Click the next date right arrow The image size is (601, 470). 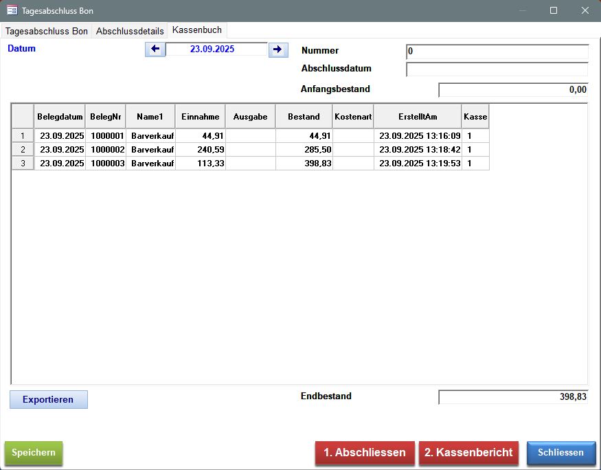(278, 49)
